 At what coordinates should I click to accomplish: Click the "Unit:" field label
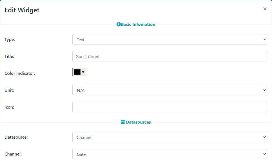tap(9, 90)
